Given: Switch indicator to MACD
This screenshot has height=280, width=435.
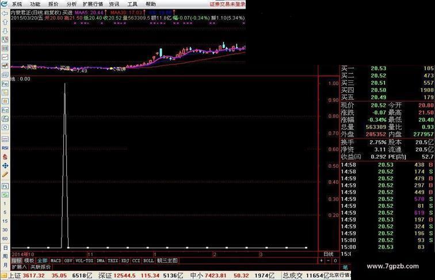Looking at the screenshot, I should pos(56,260).
